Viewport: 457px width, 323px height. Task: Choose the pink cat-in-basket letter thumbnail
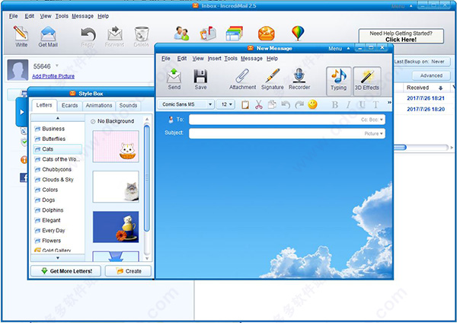click(x=116, y=146)
